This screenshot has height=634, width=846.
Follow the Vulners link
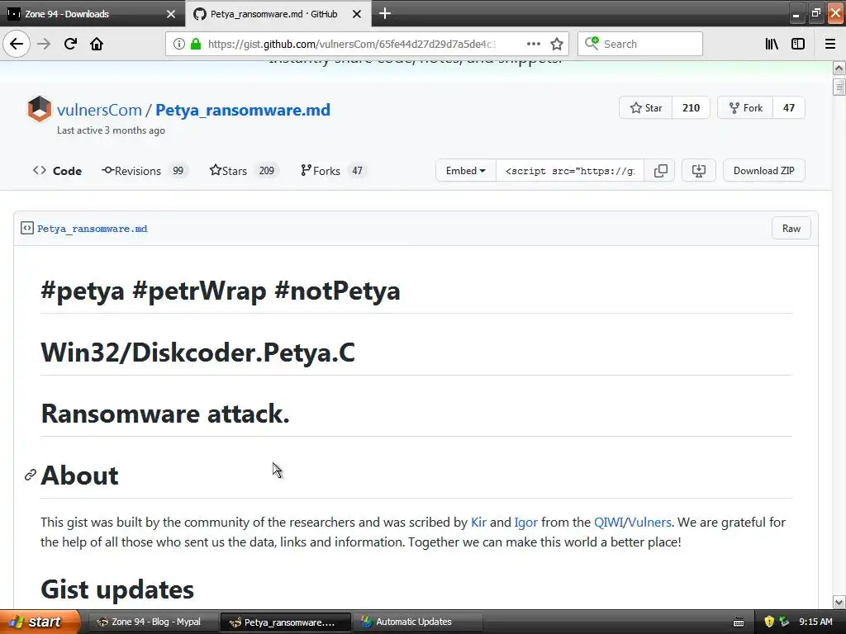point(649,523)
